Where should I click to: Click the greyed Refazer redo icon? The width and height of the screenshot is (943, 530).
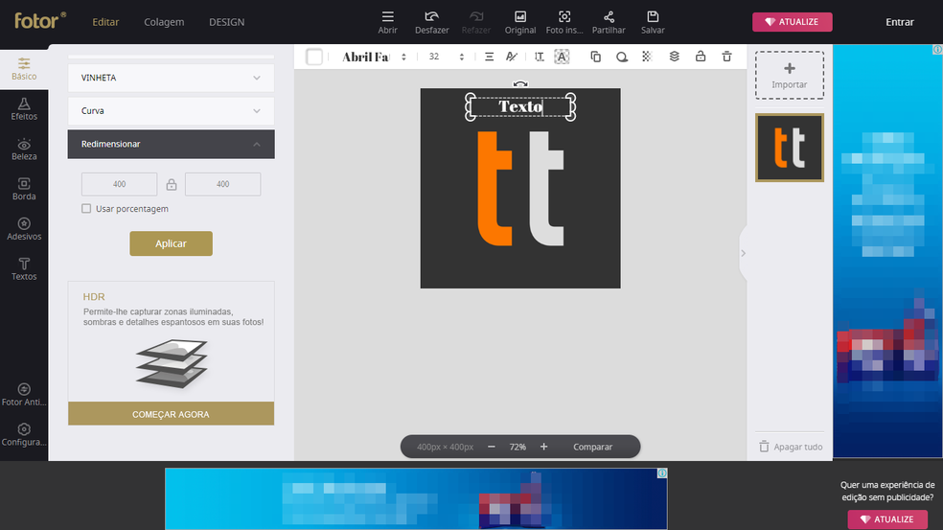(x=475, y=22)
